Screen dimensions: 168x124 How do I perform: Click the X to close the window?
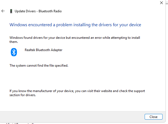coord(161,3)
